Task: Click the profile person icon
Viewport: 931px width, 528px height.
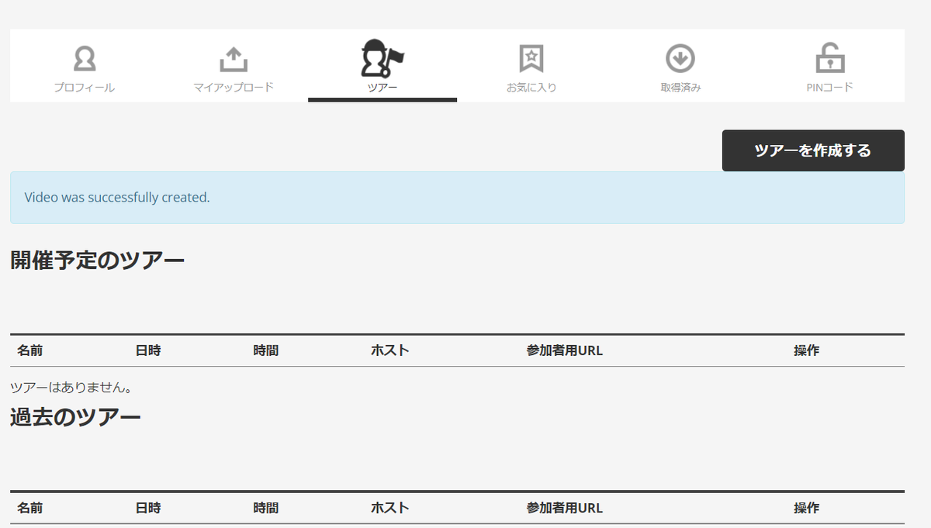Action: [84, 58]
